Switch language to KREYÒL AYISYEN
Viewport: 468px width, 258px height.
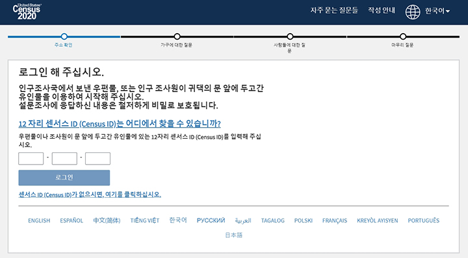[377, 221]
